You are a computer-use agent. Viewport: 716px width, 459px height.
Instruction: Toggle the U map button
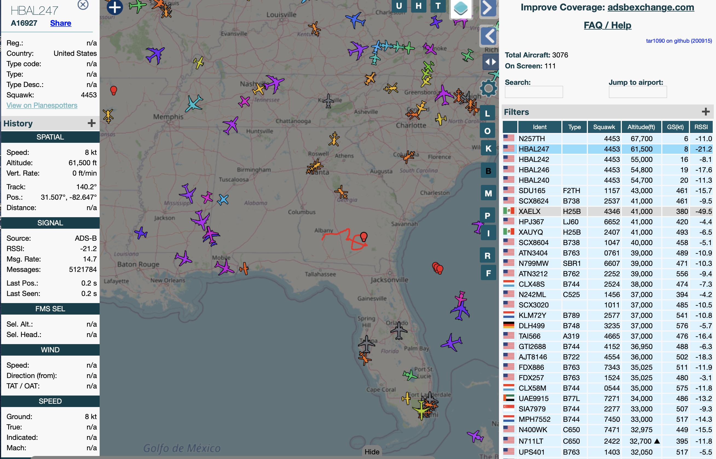pyautogui.click(x=399, y=6)
